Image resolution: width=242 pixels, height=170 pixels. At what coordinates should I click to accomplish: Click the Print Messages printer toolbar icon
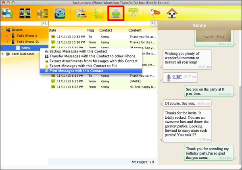(116, 13)
